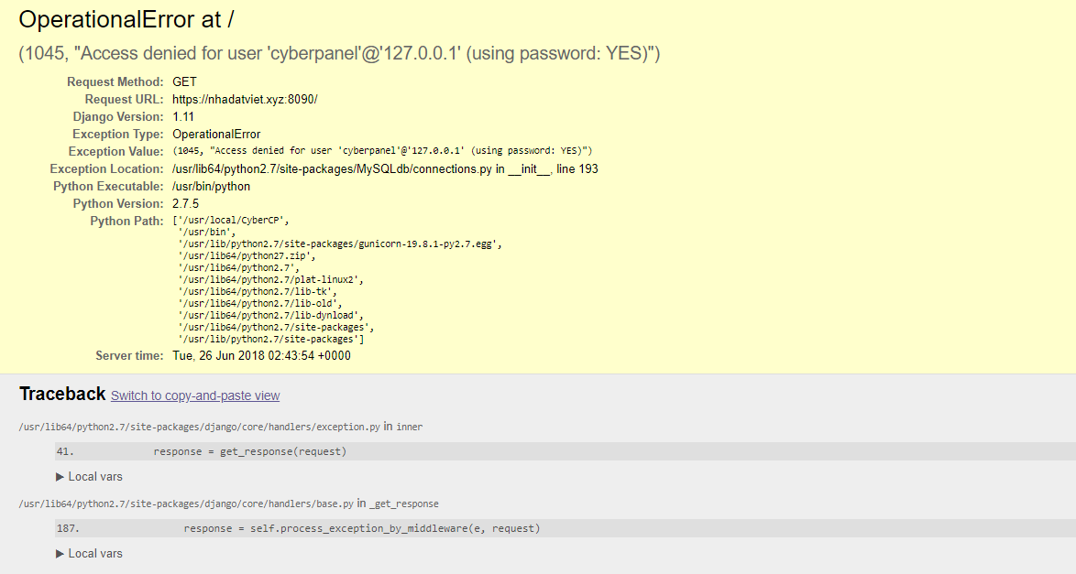Click the Exception Type value OperationalError
The width and height of the screenshot is (1076, 574).
click(216, 134)
